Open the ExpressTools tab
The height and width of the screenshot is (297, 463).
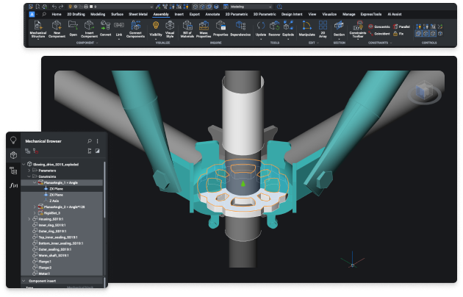click(x=371, y=14)
